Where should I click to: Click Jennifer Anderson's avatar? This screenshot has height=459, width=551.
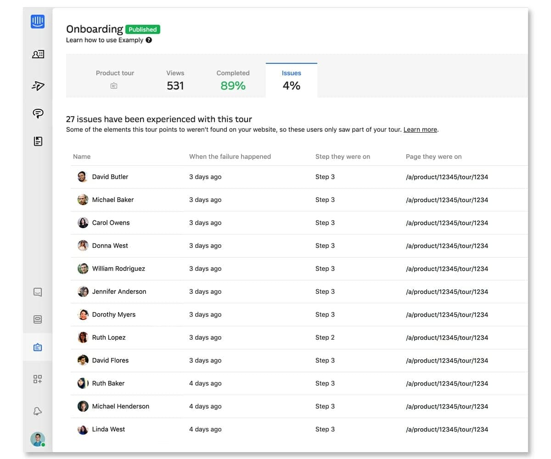pos(83,291)
